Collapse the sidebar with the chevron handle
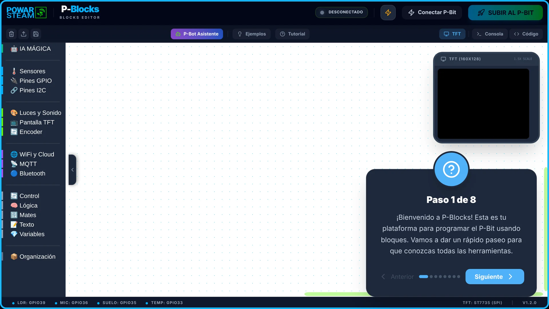Screen dimensions: 549x309 tap(72, 170)
